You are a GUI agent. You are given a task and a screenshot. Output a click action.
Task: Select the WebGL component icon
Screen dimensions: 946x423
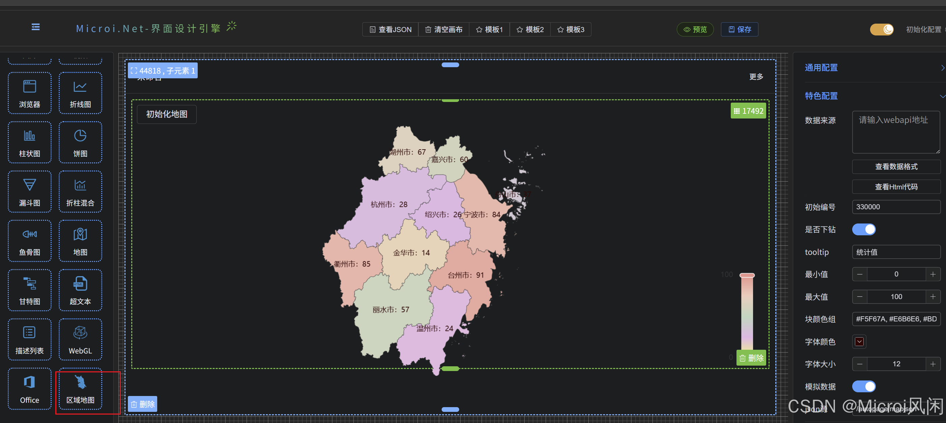pos(80,339)
